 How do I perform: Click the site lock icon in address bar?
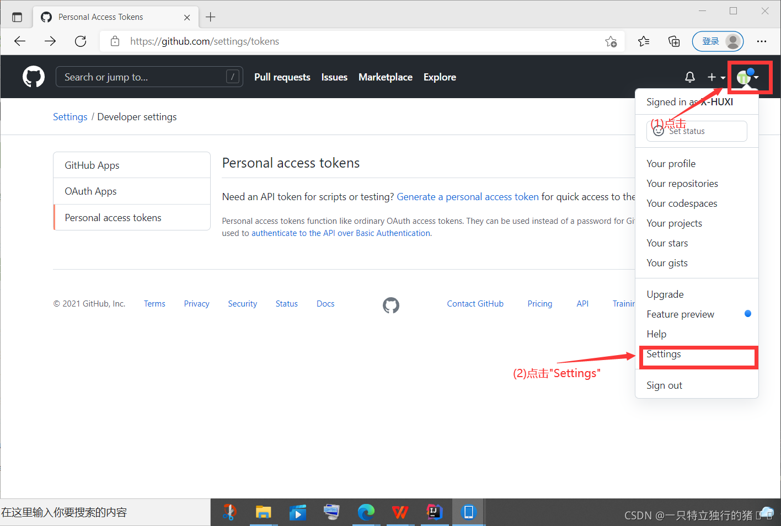pos(115,41)
